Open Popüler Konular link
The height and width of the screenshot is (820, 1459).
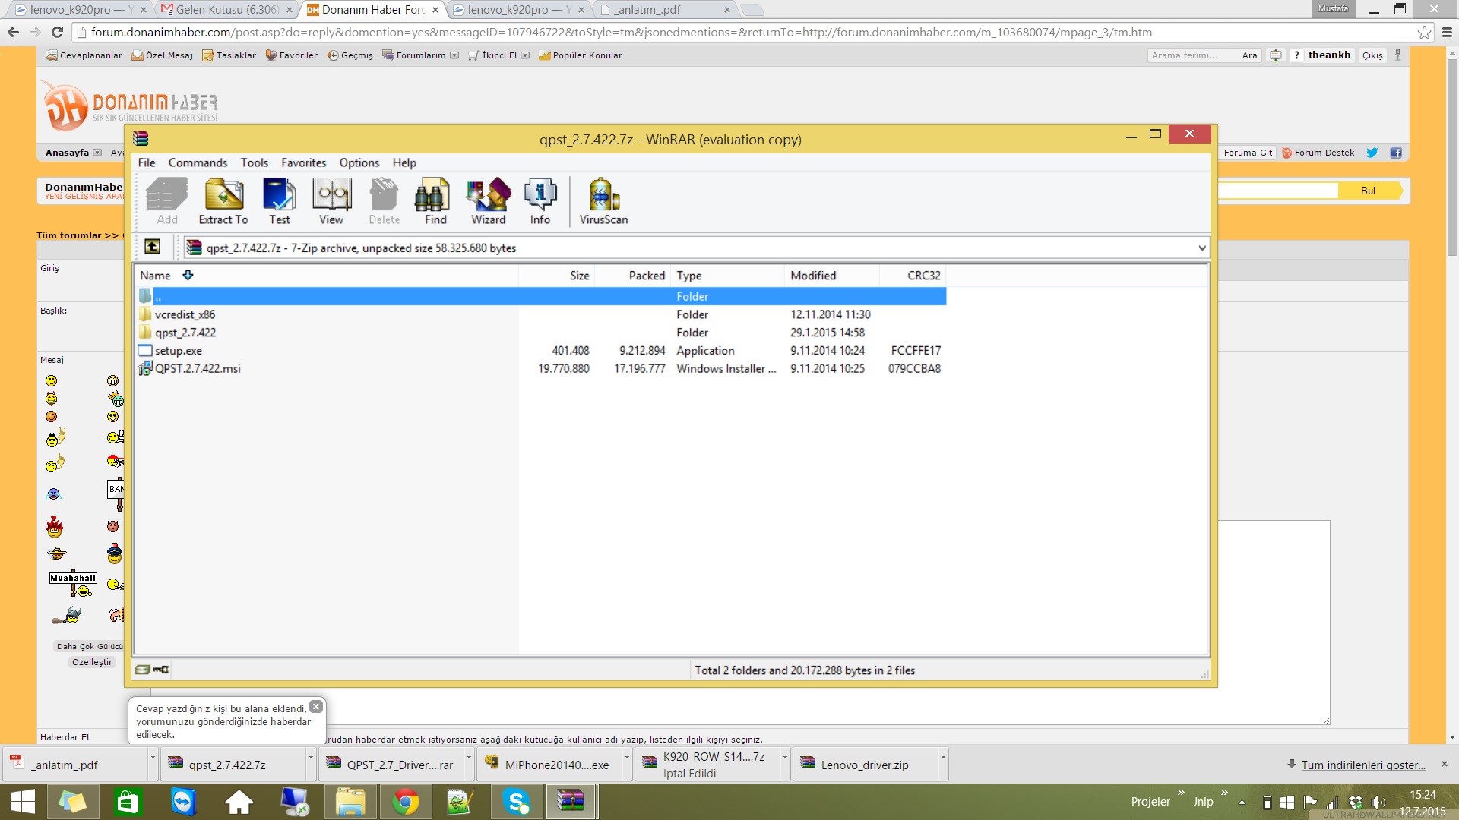581,55
